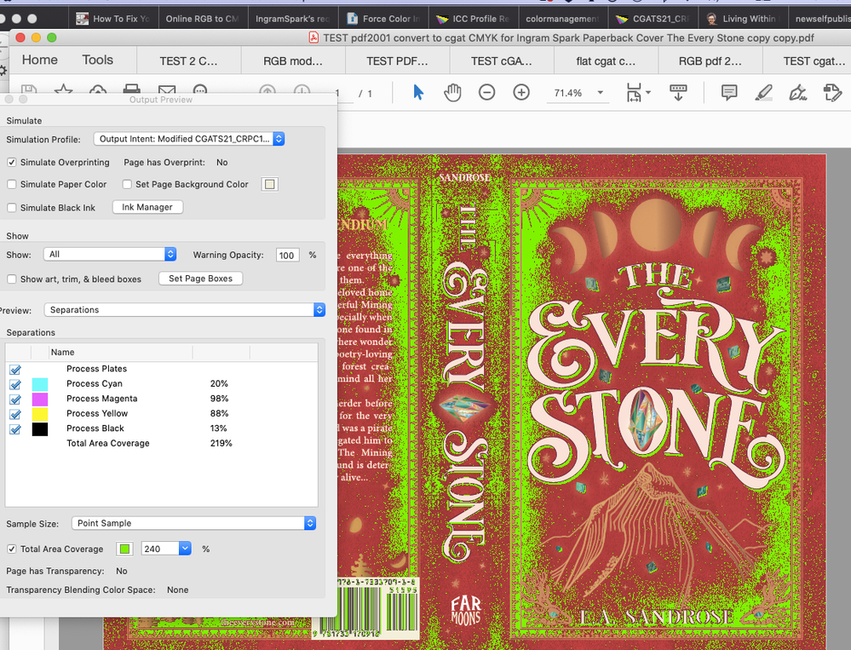This screenshot has width=851, height=650.
Task: Open the Fill & Sign pen tool
Action: click(x=797, y=93)
